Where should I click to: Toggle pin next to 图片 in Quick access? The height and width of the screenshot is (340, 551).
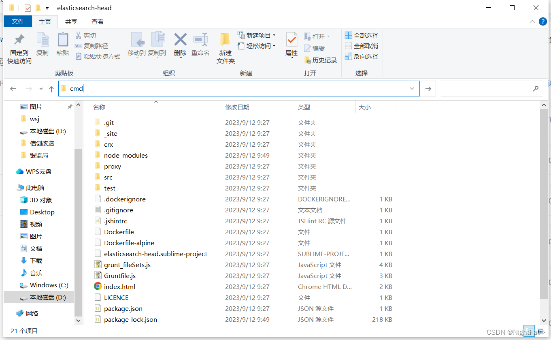[70, 107]
